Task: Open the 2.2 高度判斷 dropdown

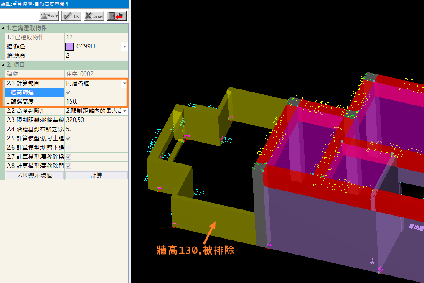Action: [124, 111]
